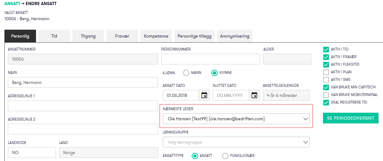Click the Se Periodeoversikt button
The width and height of the screenshot is (383, 161).
tap(350, 118)
